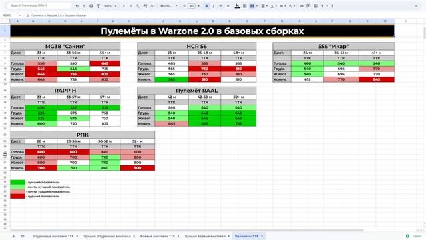Select the RAPP H header cell
This screenshot has width=426, height=240.
pyautogui.click(x=65, y=91)
